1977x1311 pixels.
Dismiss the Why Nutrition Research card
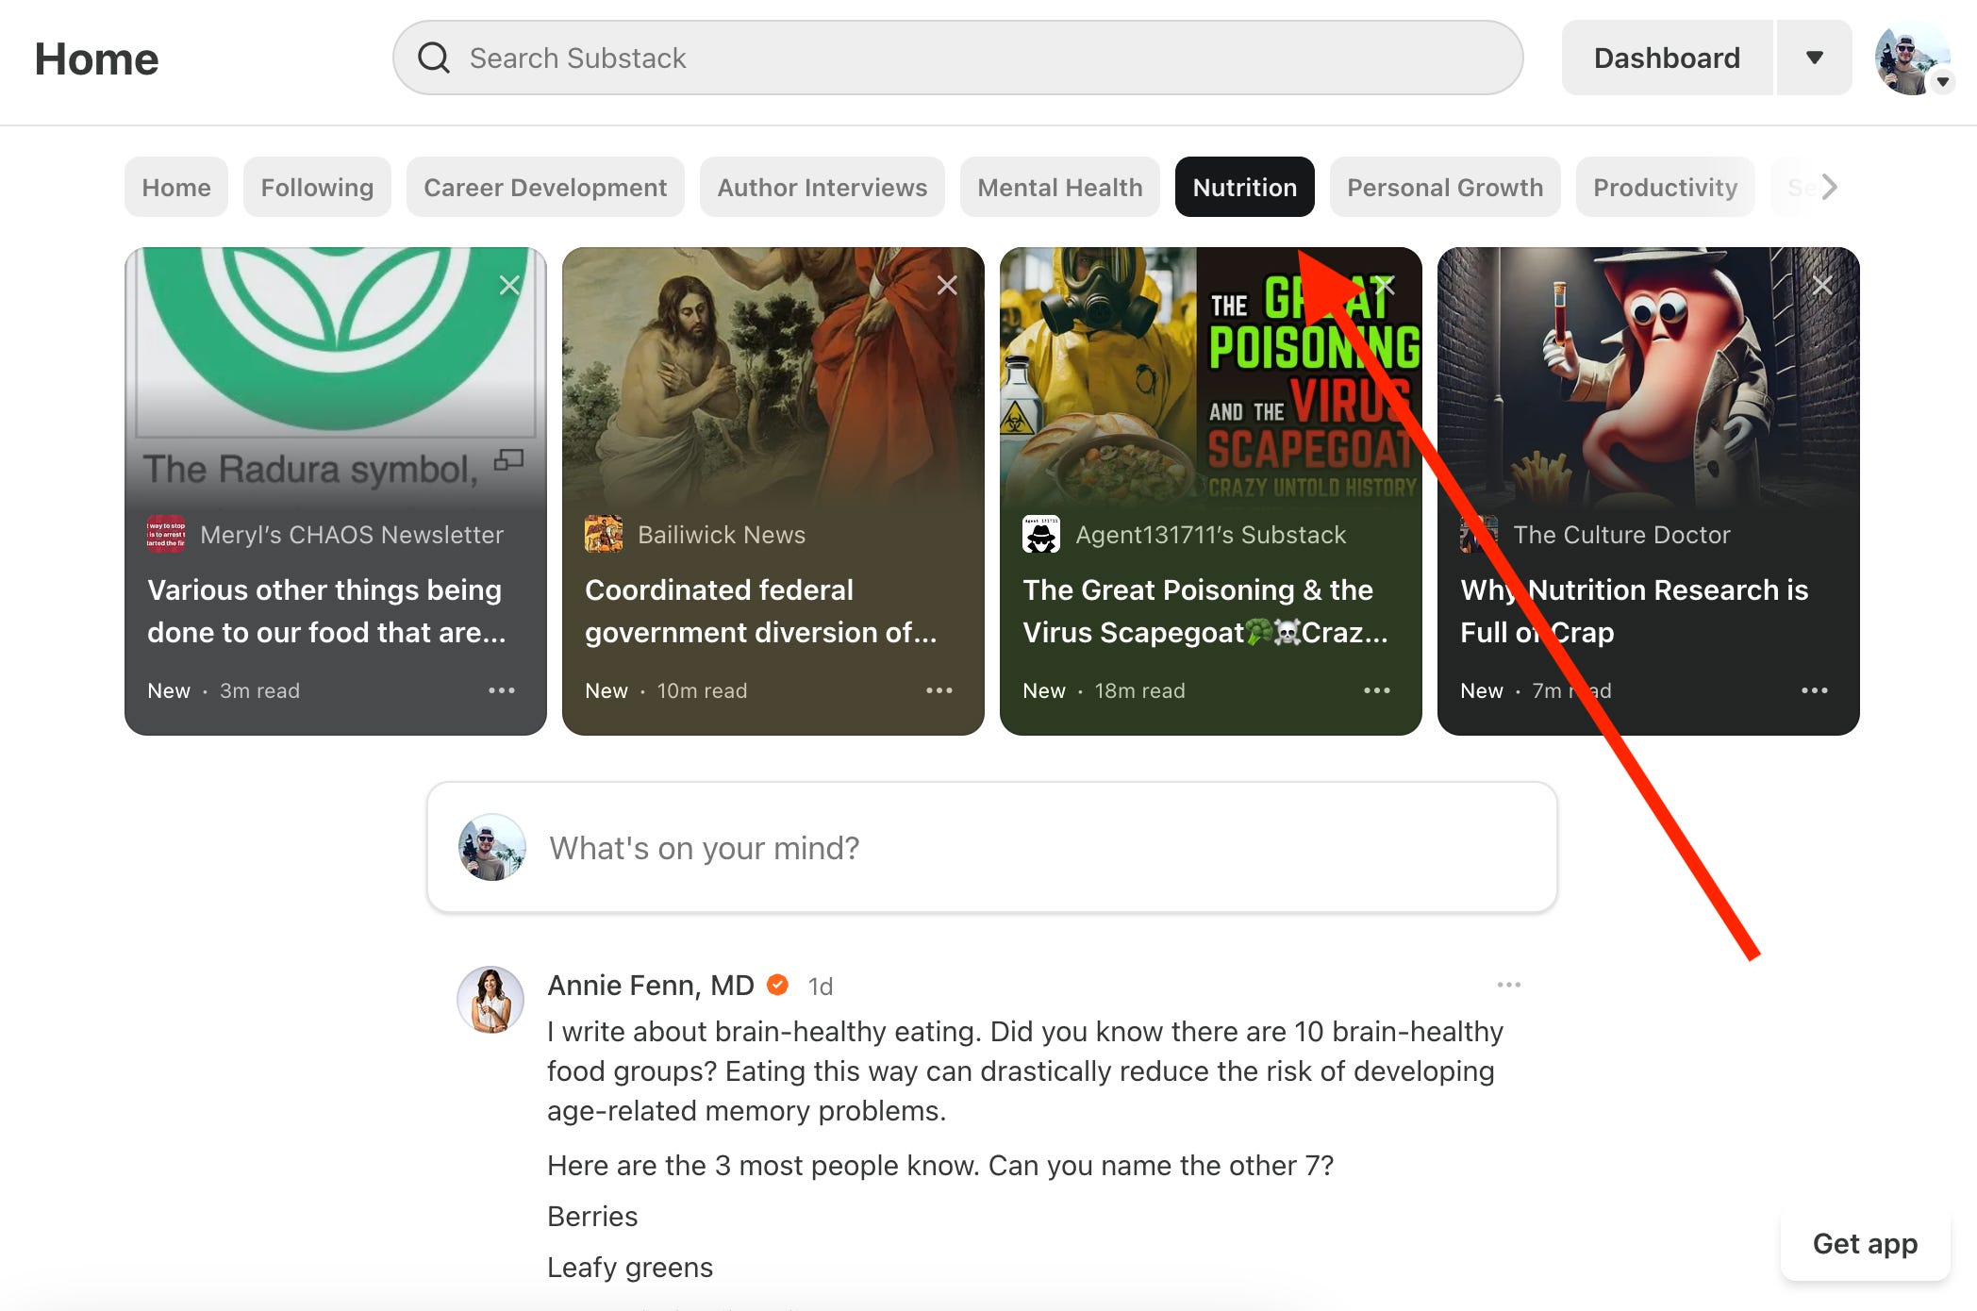(1821, 285)
